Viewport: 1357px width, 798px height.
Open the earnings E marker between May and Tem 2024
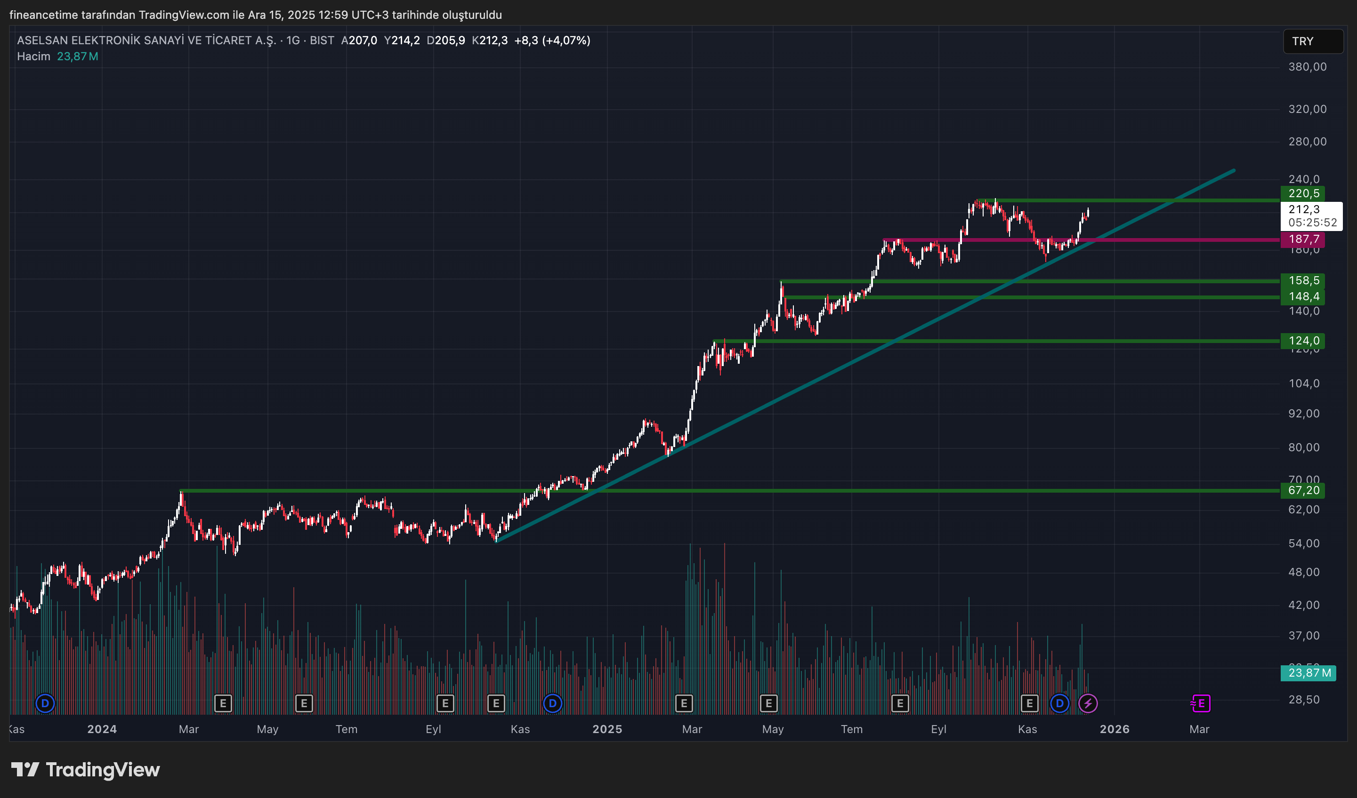pos(304,703)
